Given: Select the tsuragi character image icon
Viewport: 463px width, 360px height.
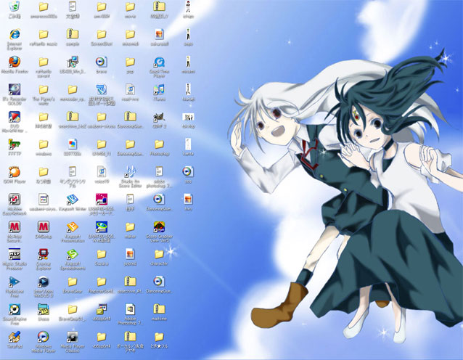Looking at the screenshot, I should point(188,89).
